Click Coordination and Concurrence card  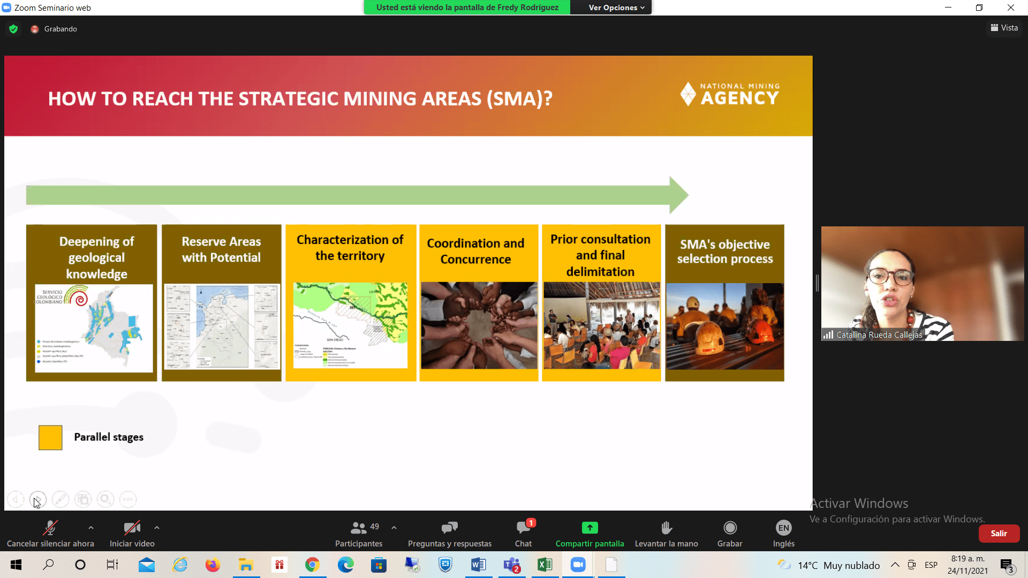pos(479,303)
